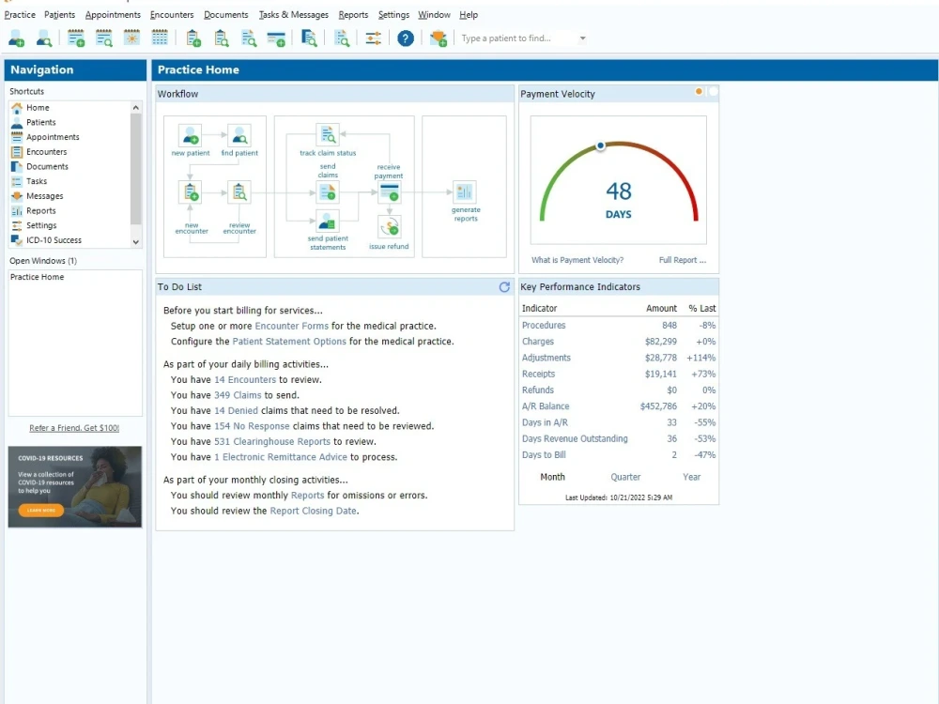Click the Find Documents toolbar icon

pyautogui.click(x=308, y=38)
